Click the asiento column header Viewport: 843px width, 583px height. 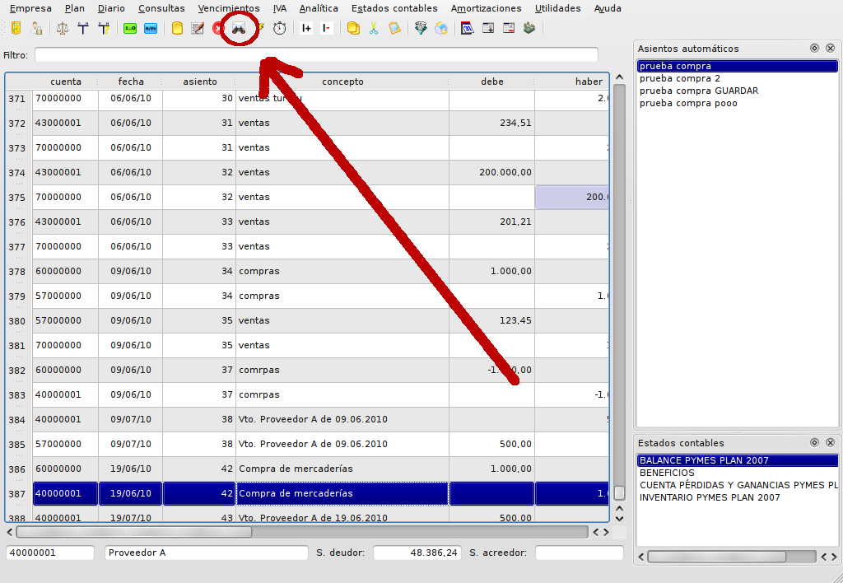(199, 82)
